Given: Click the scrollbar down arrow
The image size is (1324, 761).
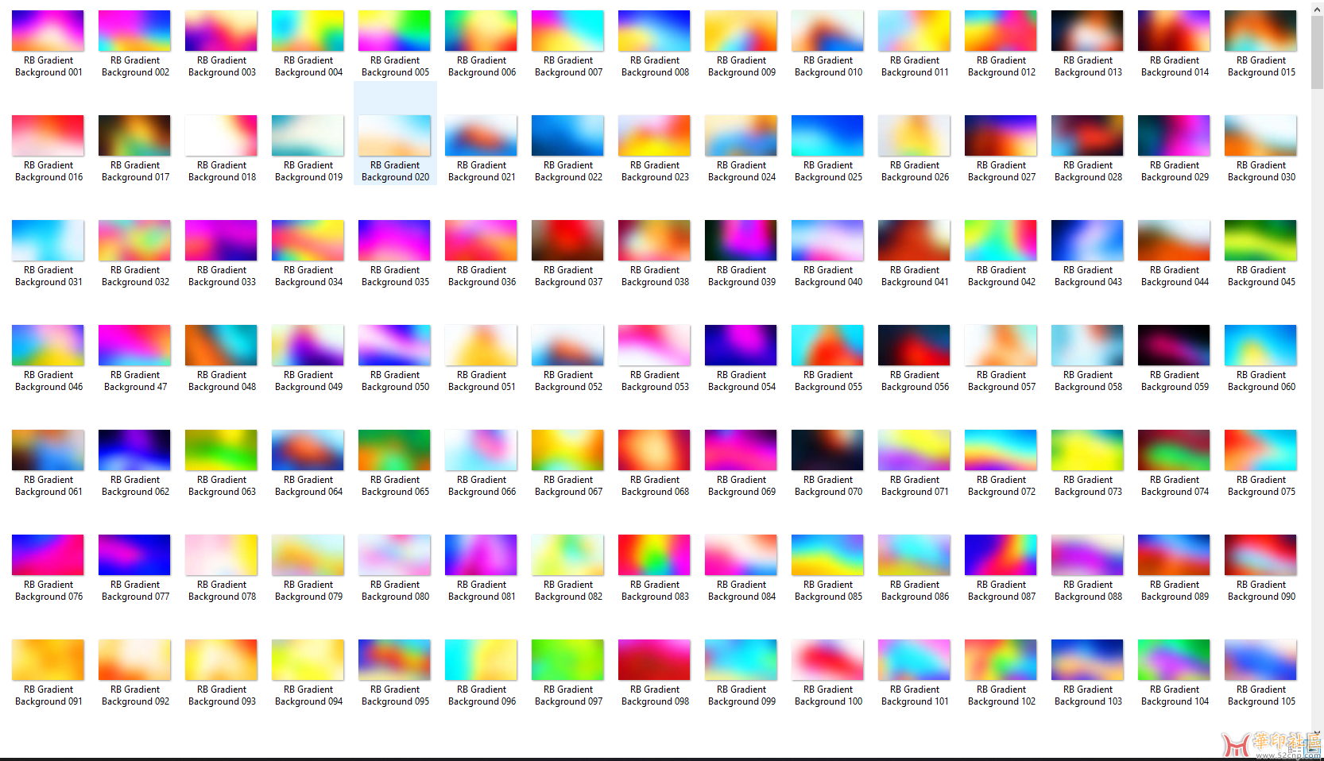Looking at the screenshot, I should coord(1317,733).
